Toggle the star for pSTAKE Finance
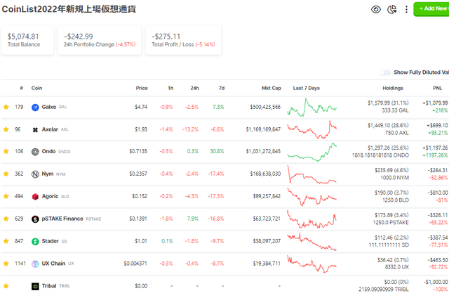 pyautogui.click(x=6, y=219)
